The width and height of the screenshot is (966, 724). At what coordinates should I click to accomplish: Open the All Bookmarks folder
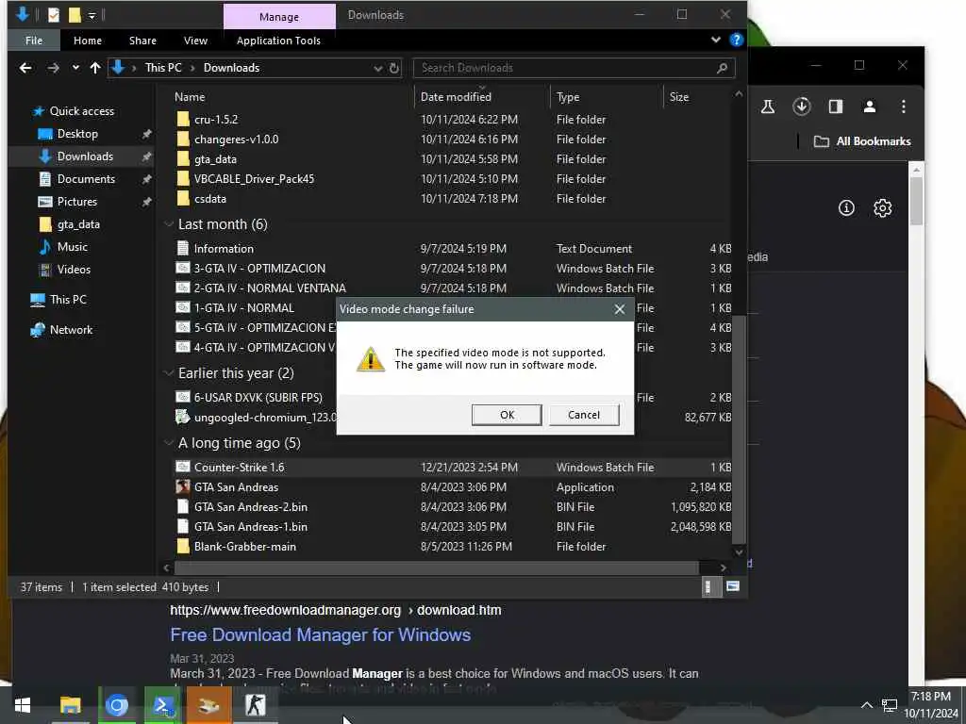point(862,141)
